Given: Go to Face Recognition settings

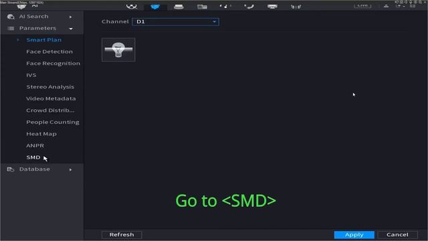Looking at the screenshot, I should (53, 64).
